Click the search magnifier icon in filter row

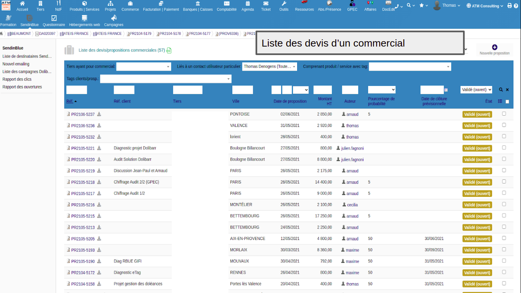click(x=501, y=90)
